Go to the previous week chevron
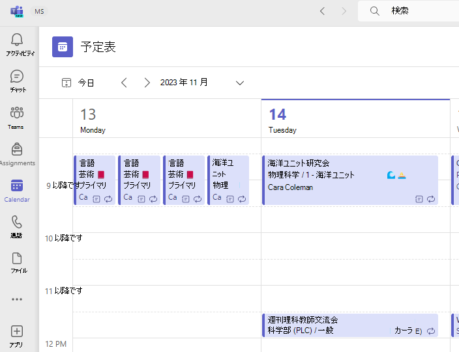This screenshot has width=459, height=352. click(124, 83)
